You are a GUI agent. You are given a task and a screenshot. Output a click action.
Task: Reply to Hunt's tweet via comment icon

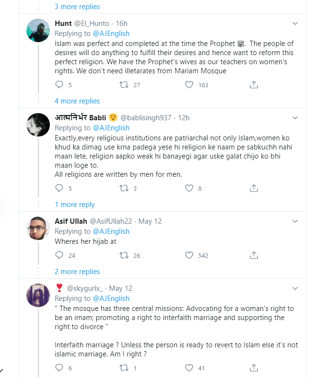click(x=59, y=85)
